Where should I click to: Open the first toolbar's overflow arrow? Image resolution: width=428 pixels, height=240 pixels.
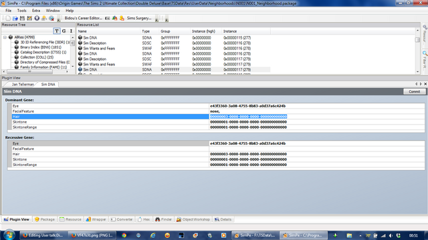58,19
